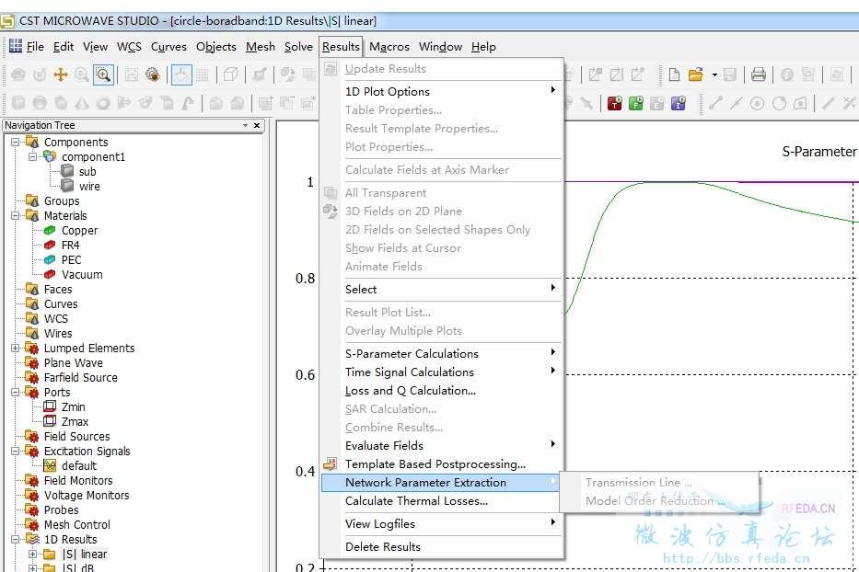
Task: Choose Delete Results
Action: click(441, 547)
